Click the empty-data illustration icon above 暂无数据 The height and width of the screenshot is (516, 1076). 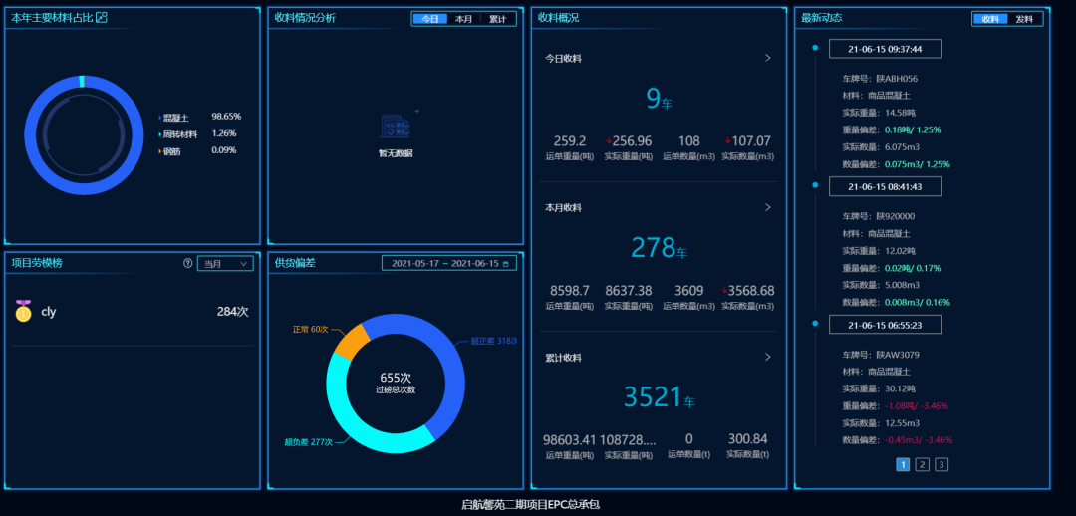coord(396,127)
